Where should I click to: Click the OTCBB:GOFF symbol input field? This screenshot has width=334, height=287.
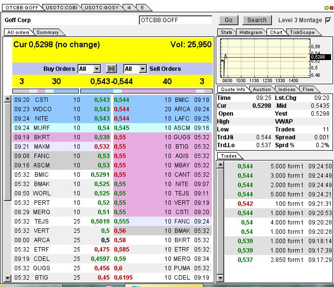coord(175,20)
